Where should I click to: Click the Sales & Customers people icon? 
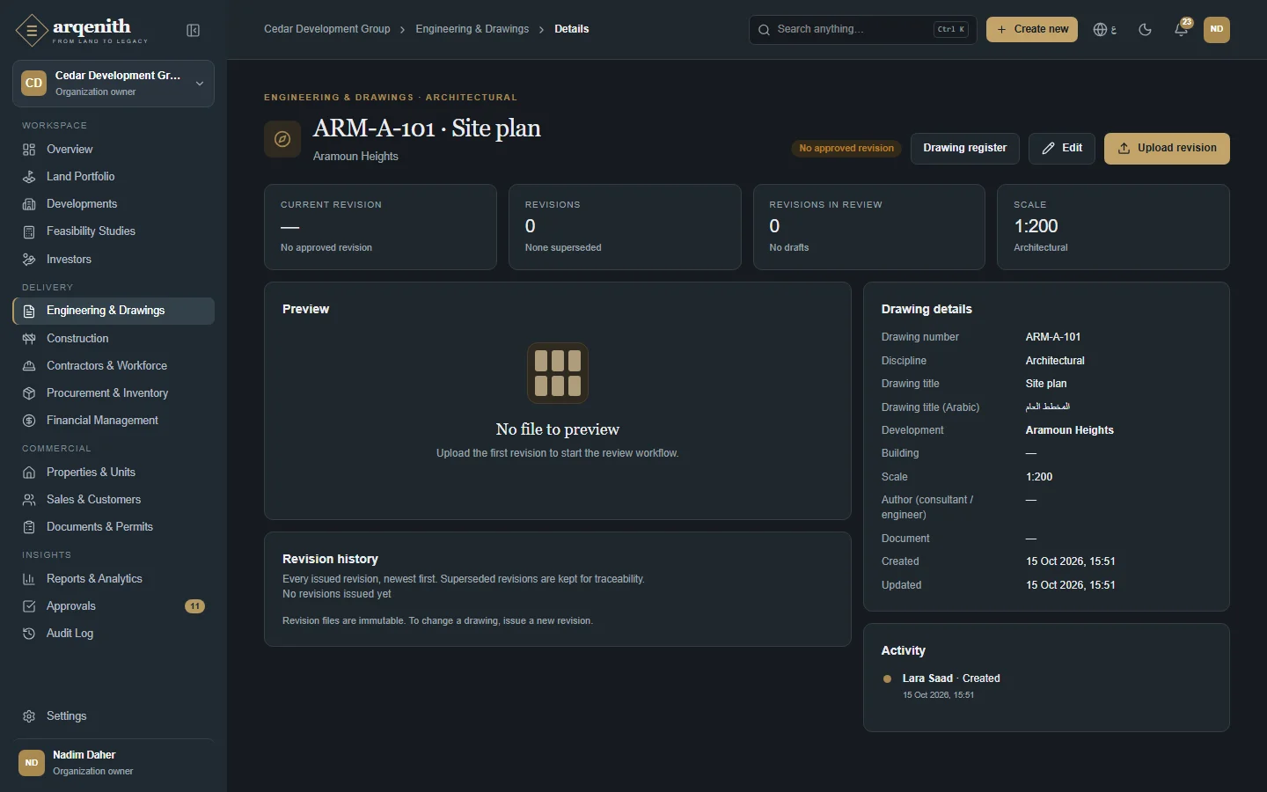click(x=29, y=500)
